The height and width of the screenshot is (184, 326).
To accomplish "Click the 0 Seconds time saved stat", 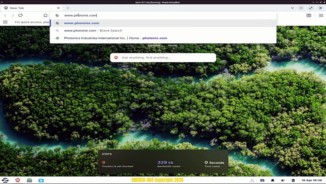I will 214,164.
